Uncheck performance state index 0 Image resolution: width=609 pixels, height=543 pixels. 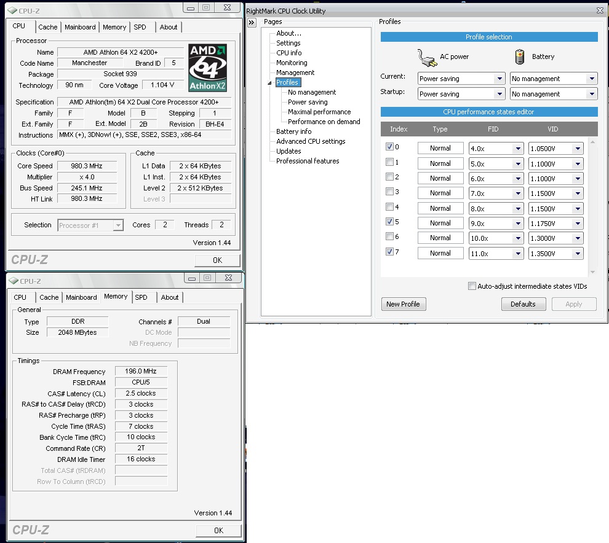[x=389, y=147]
